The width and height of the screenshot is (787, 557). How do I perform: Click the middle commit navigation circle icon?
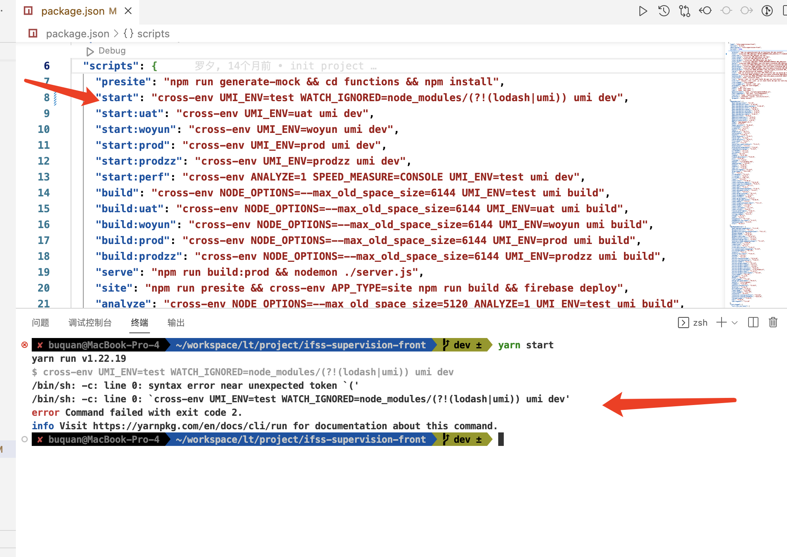click(x=726, y=11)
